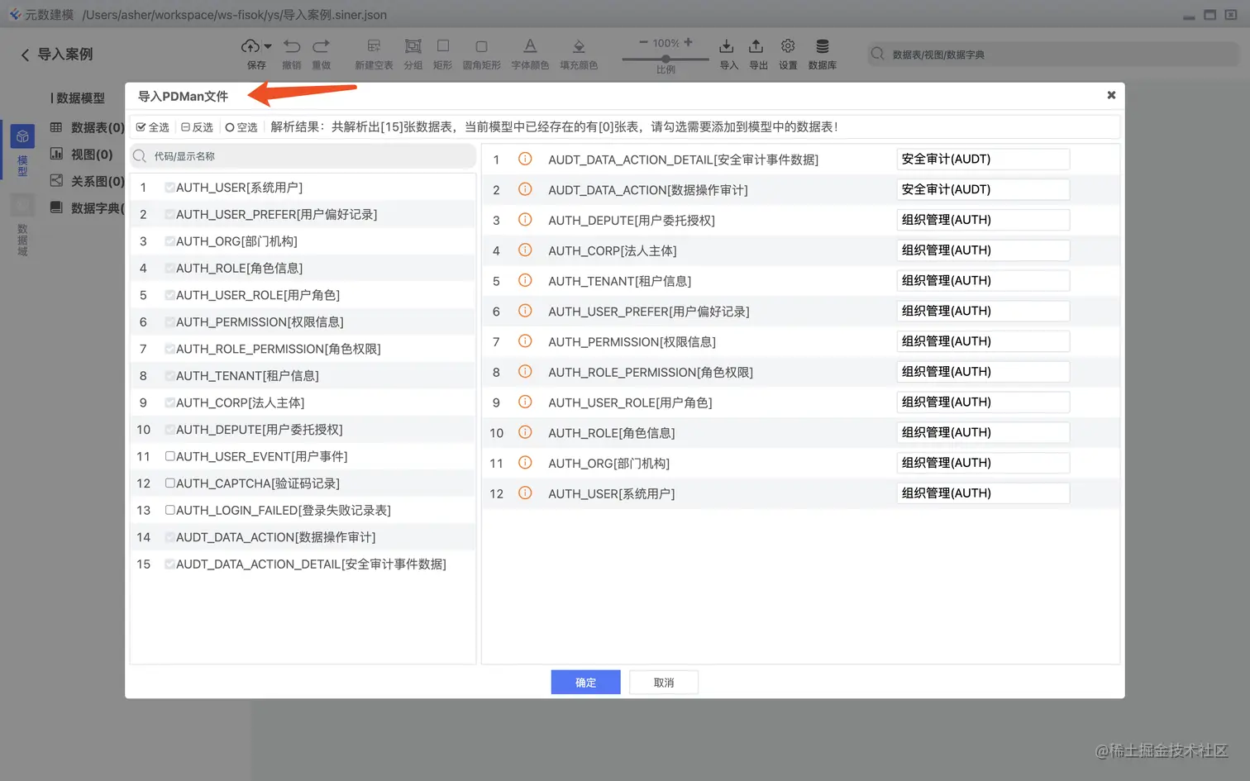Click info icon for AUTH_PERMISSION row on right

(x=525, y=341)
